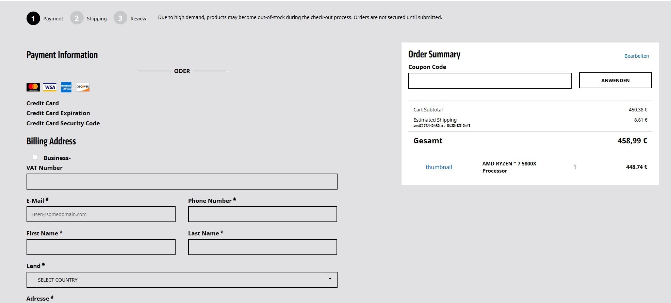Click the step 3 Review circle
Viewport: 671px width, 303px height.
(x=120, y=18)
